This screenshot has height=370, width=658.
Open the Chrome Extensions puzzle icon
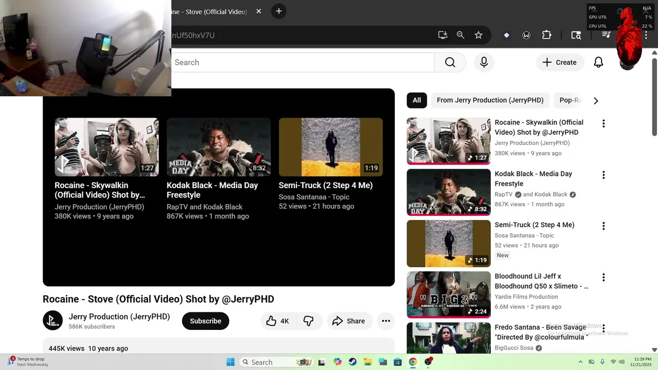(x=546, y=35)
